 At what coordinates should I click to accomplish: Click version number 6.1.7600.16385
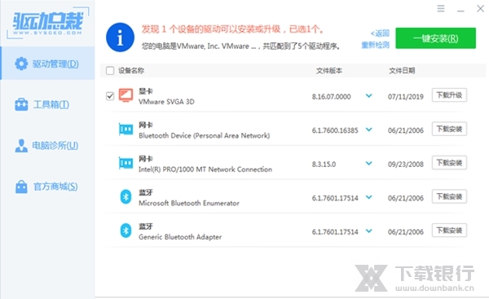click(335, 130)
